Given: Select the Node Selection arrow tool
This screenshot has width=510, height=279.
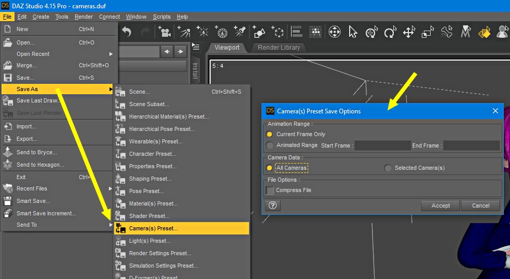Looking at the screenshot, I should pyautogui.click(x=353, y=32).
